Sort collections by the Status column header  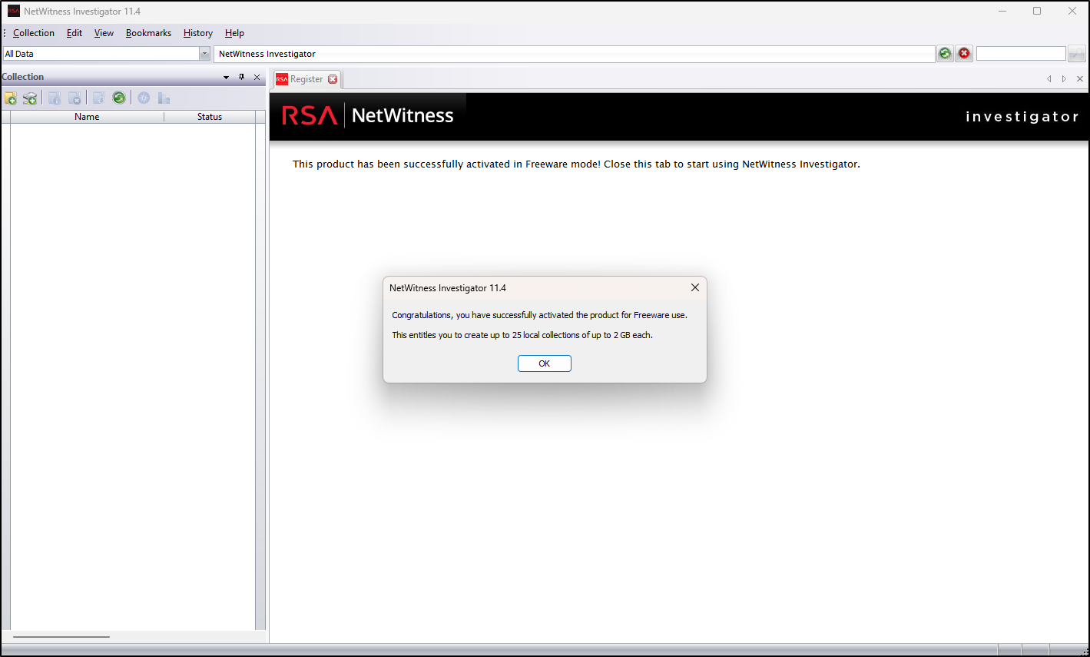tap(210, 117)
